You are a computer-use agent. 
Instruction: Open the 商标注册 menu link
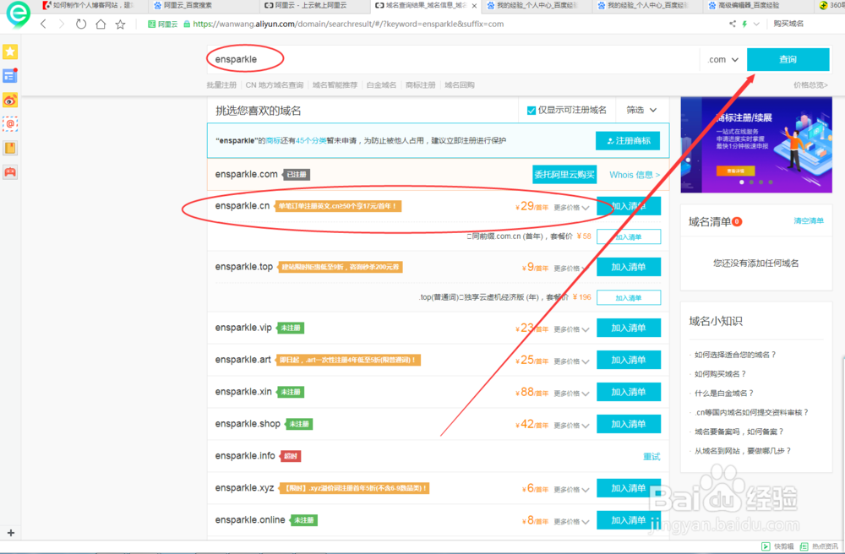[x=420, y=85]
